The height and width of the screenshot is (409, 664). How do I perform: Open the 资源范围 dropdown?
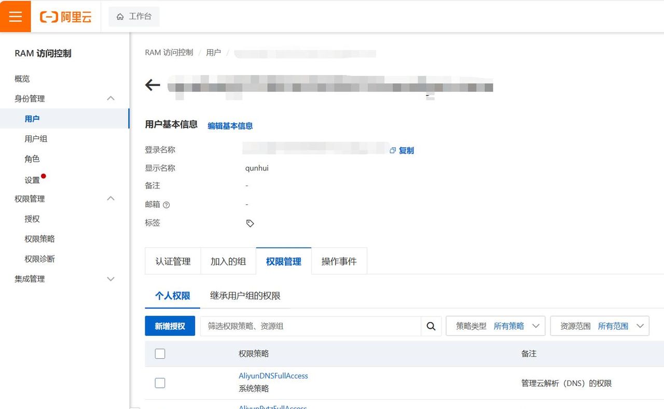[x=600, y=326]
